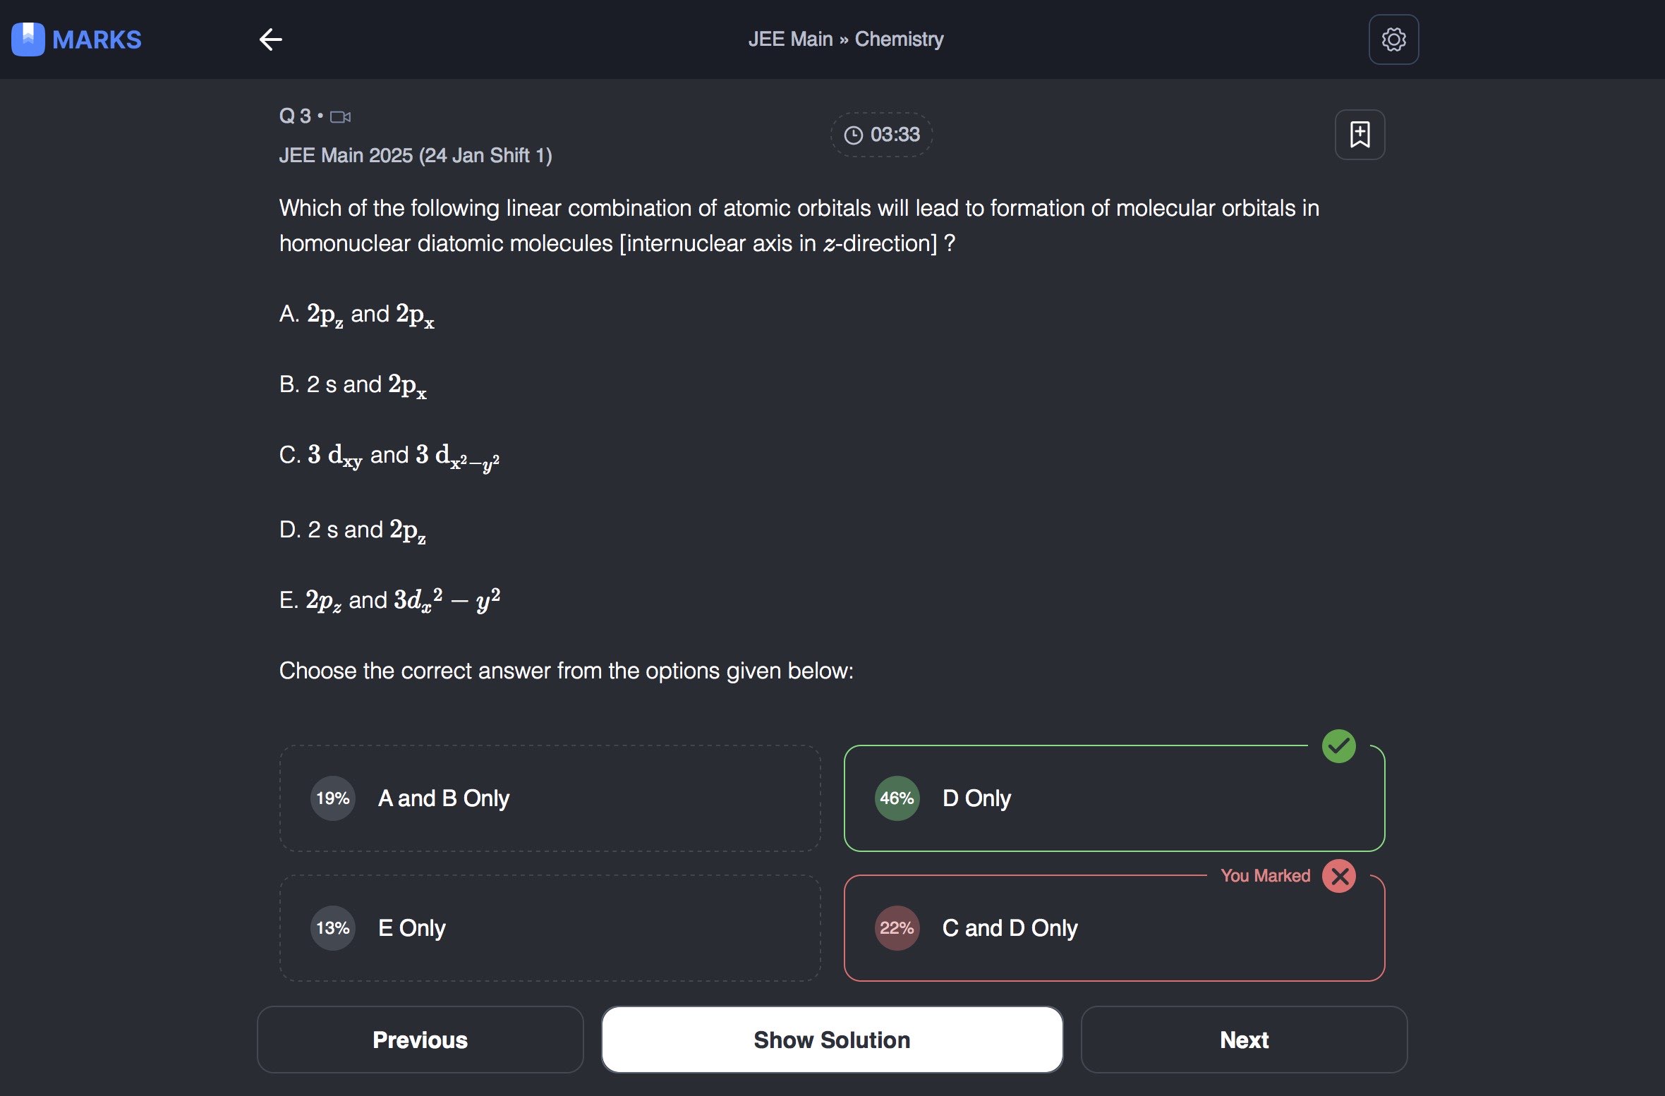The image size is (1665, 1096).
Task: Show the solution for this question
Action: tap(832, 1040)
